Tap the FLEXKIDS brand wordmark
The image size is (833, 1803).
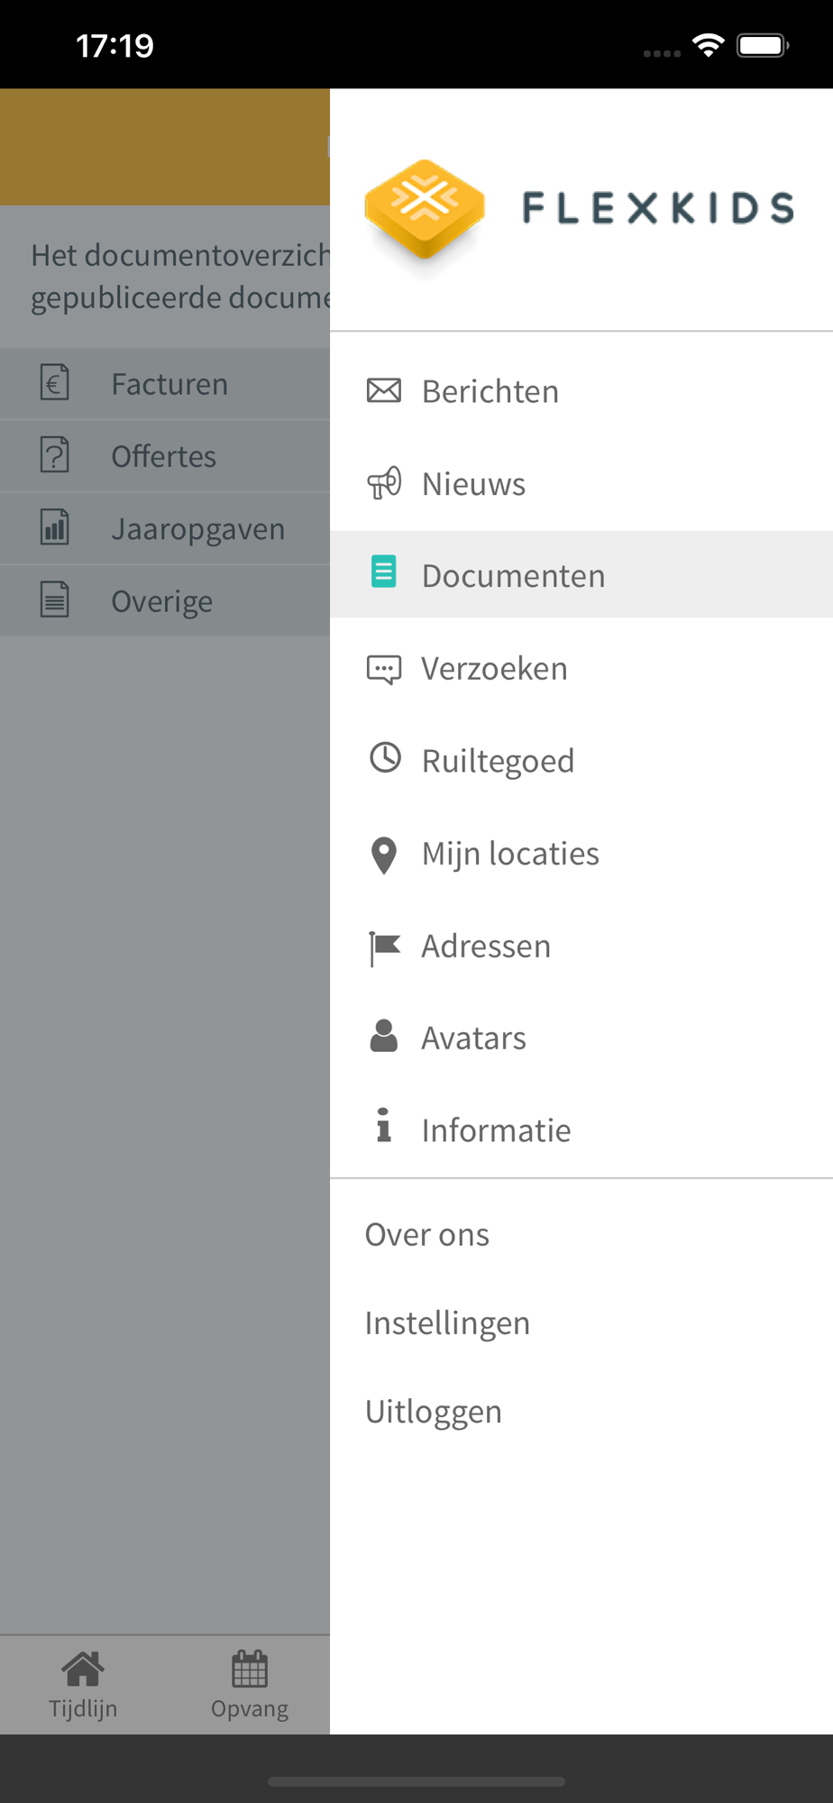[x=659, y=208]
